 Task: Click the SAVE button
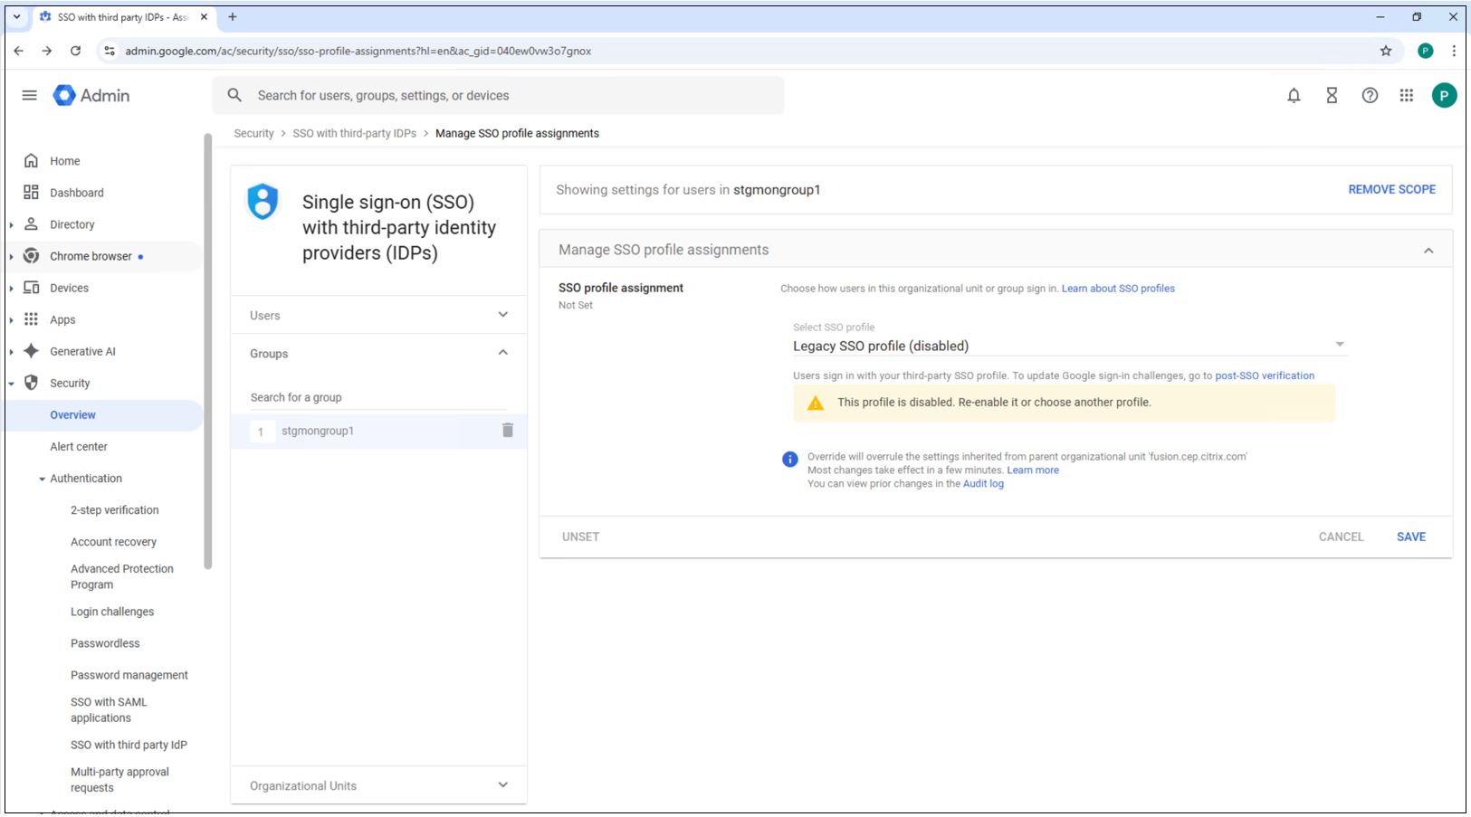click(1410, 537)
